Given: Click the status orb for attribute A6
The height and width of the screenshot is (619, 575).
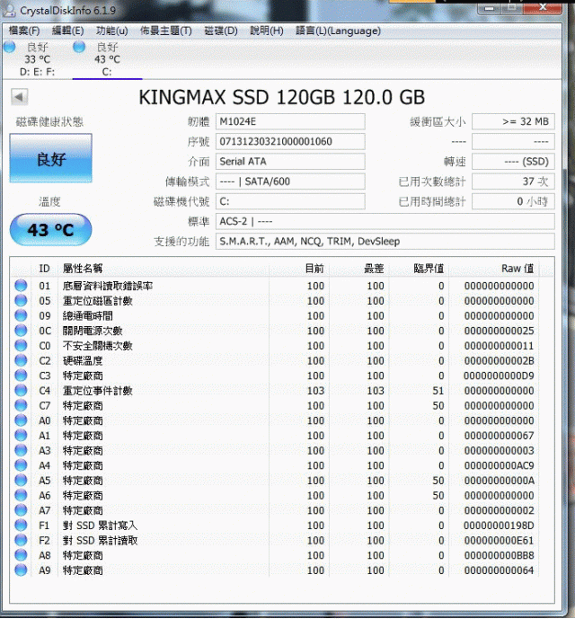Looking at the screenshot, I should [x=21, y=495].
